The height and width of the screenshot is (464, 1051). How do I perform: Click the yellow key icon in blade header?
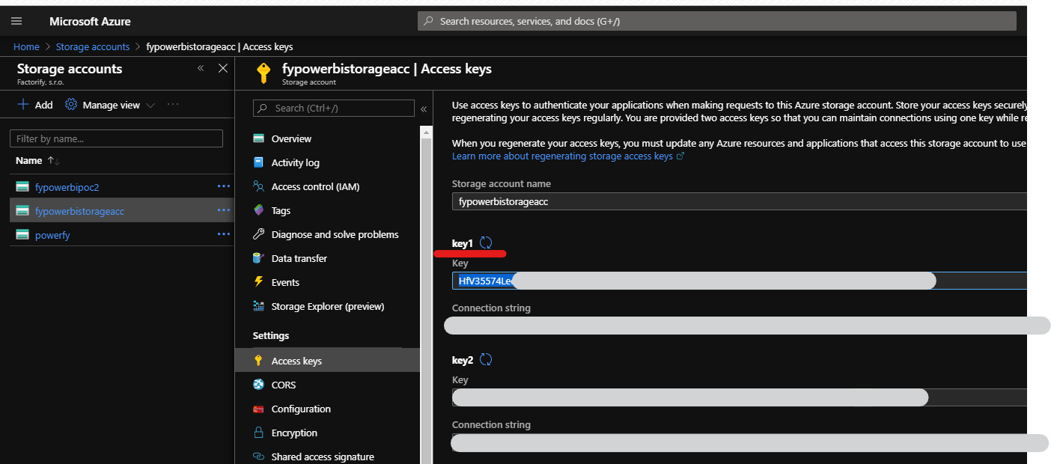coord(263,73)
